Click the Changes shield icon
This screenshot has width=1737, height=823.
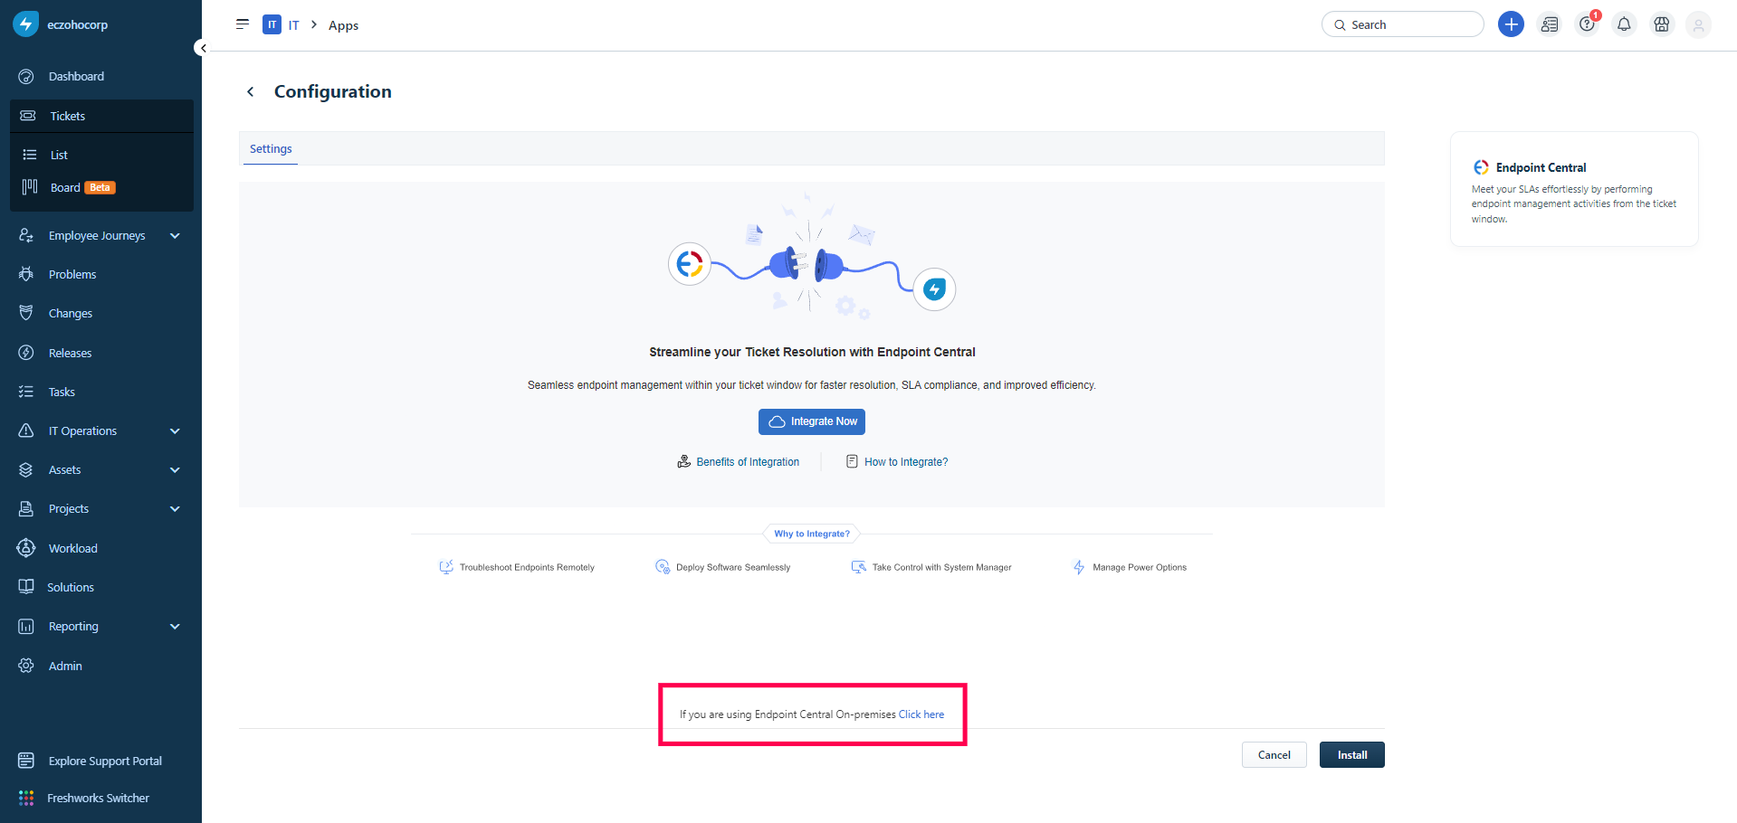[x=26, y=314]
